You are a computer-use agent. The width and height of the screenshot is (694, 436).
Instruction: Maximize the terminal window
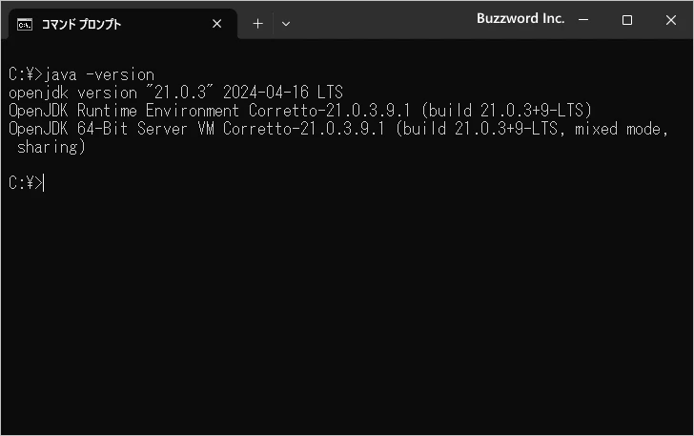[x=626, y=20]
